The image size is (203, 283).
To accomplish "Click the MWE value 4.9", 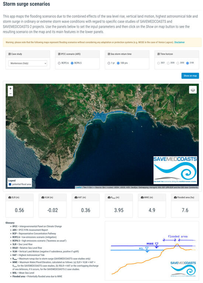I will [x=152, y=210].
